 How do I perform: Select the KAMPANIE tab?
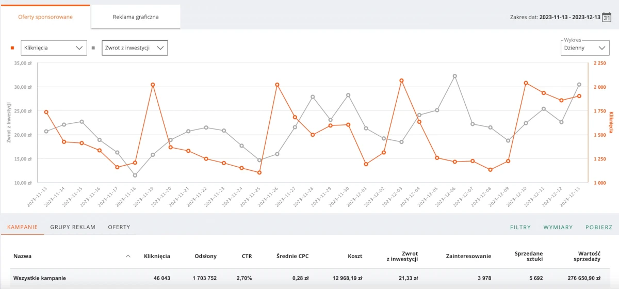tap(23, 227)
